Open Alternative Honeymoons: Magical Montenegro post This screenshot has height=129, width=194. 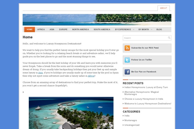tap(142, 93)
